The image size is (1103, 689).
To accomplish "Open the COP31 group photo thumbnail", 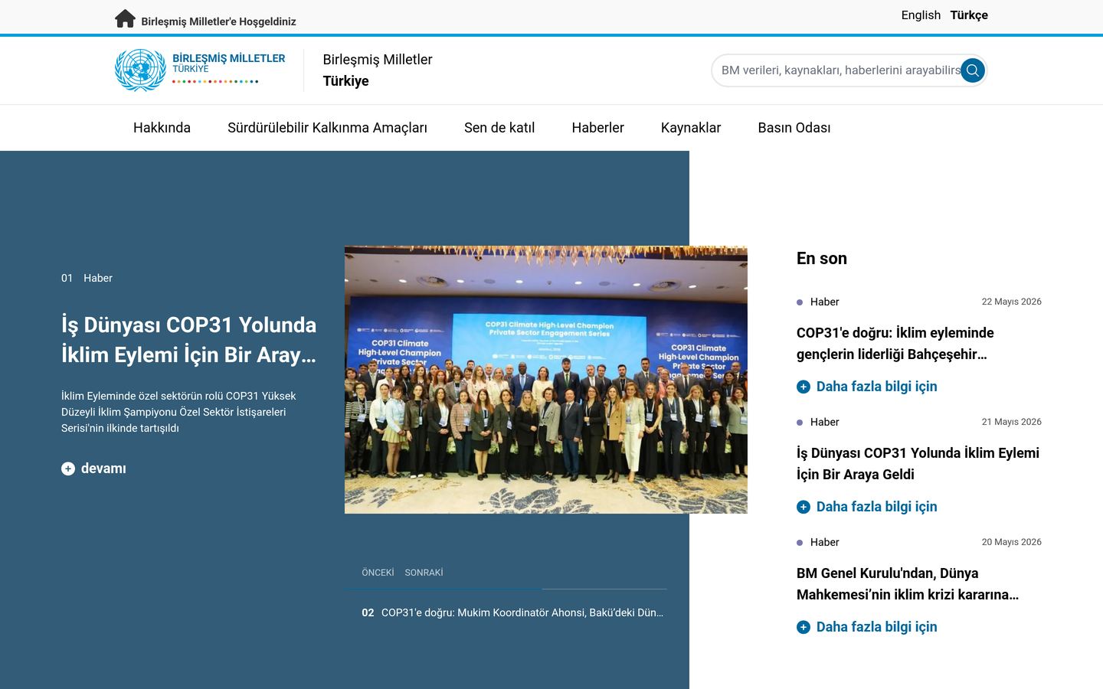I will [546, 380].
